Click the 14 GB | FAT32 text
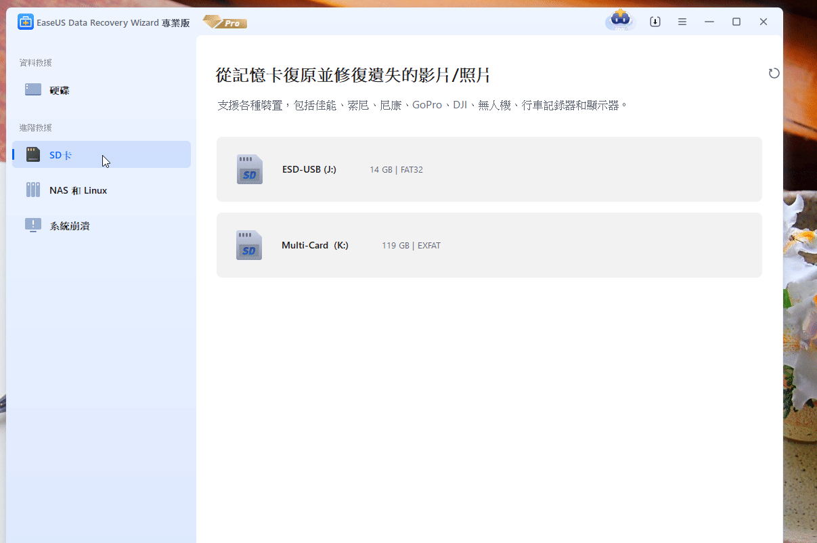This screenshot has height=543, width=817. 396,170
